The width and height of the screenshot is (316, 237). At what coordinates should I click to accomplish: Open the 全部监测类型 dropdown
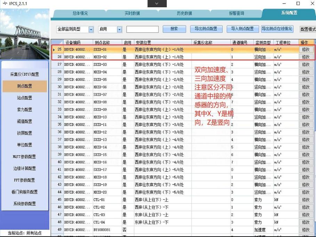point(91,30)
